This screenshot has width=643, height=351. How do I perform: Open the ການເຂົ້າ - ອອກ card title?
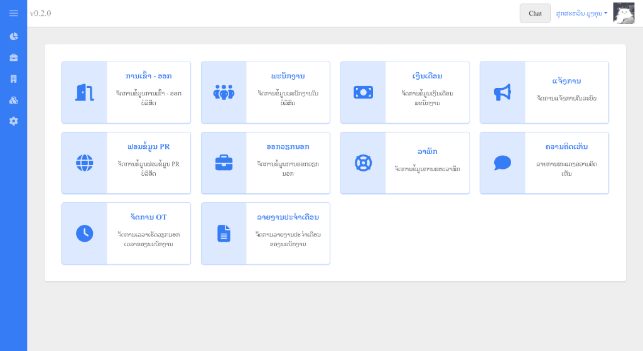148,76
